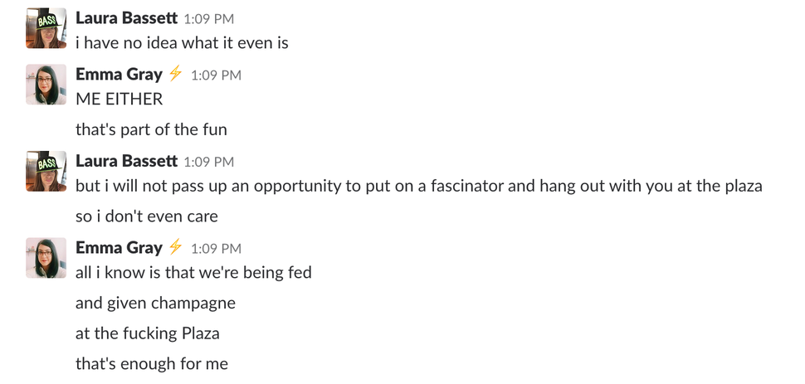Select the message 'i have no idea what it even is'
The height and width of the screenshot is (384, 805).
coord(182,42)
